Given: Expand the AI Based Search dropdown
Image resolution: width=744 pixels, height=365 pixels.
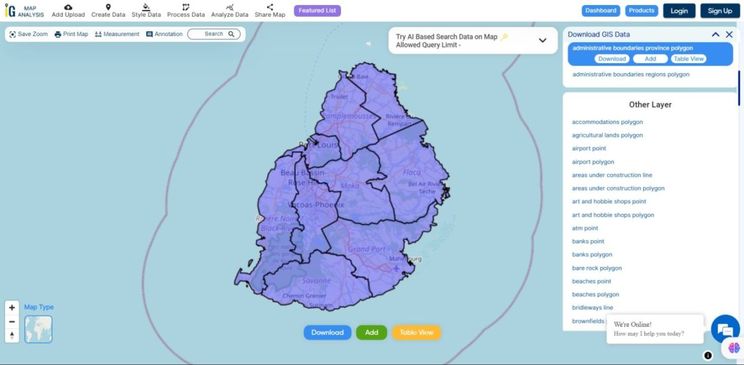Looking at the screenshot, I should 542,40.
